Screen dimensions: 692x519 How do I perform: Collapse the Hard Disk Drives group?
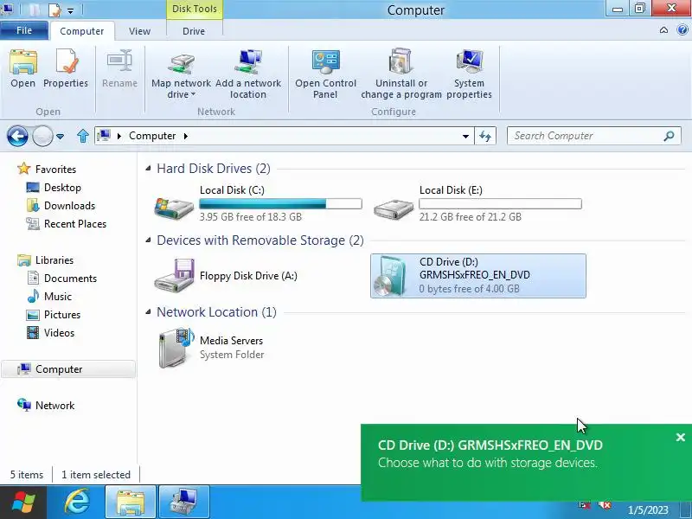(x=148, y=168)
